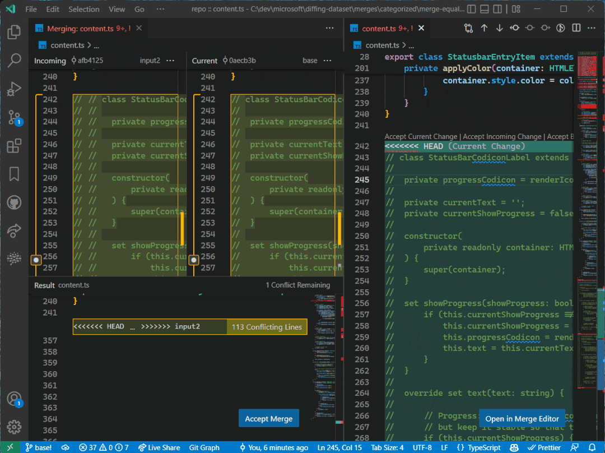Toggle the Current conflict checkbox at line 256
This screenshot has height=453, width=605.
[194, 260]
